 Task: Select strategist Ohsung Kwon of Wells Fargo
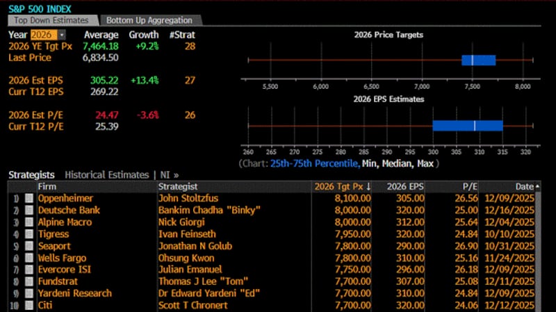click(185, 258)
